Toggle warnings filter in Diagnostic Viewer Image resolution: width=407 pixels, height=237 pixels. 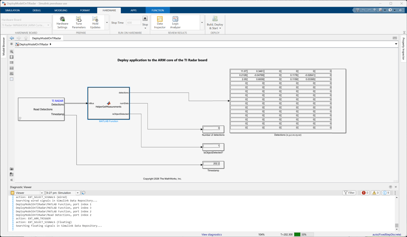[375, 193]
